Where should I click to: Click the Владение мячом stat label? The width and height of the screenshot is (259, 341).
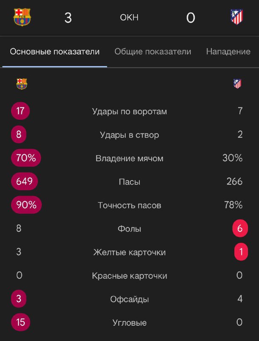tap(129, 159)
